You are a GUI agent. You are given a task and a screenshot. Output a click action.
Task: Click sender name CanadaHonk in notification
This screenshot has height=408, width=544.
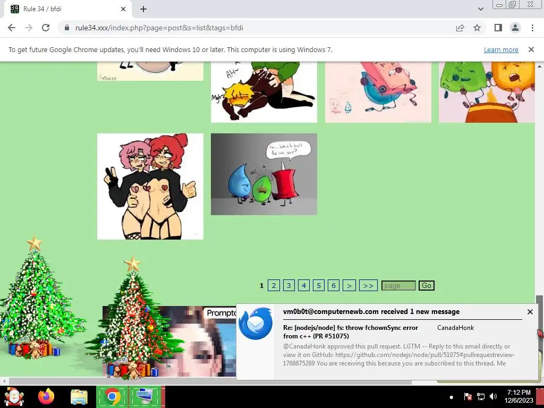coord(455,327)
